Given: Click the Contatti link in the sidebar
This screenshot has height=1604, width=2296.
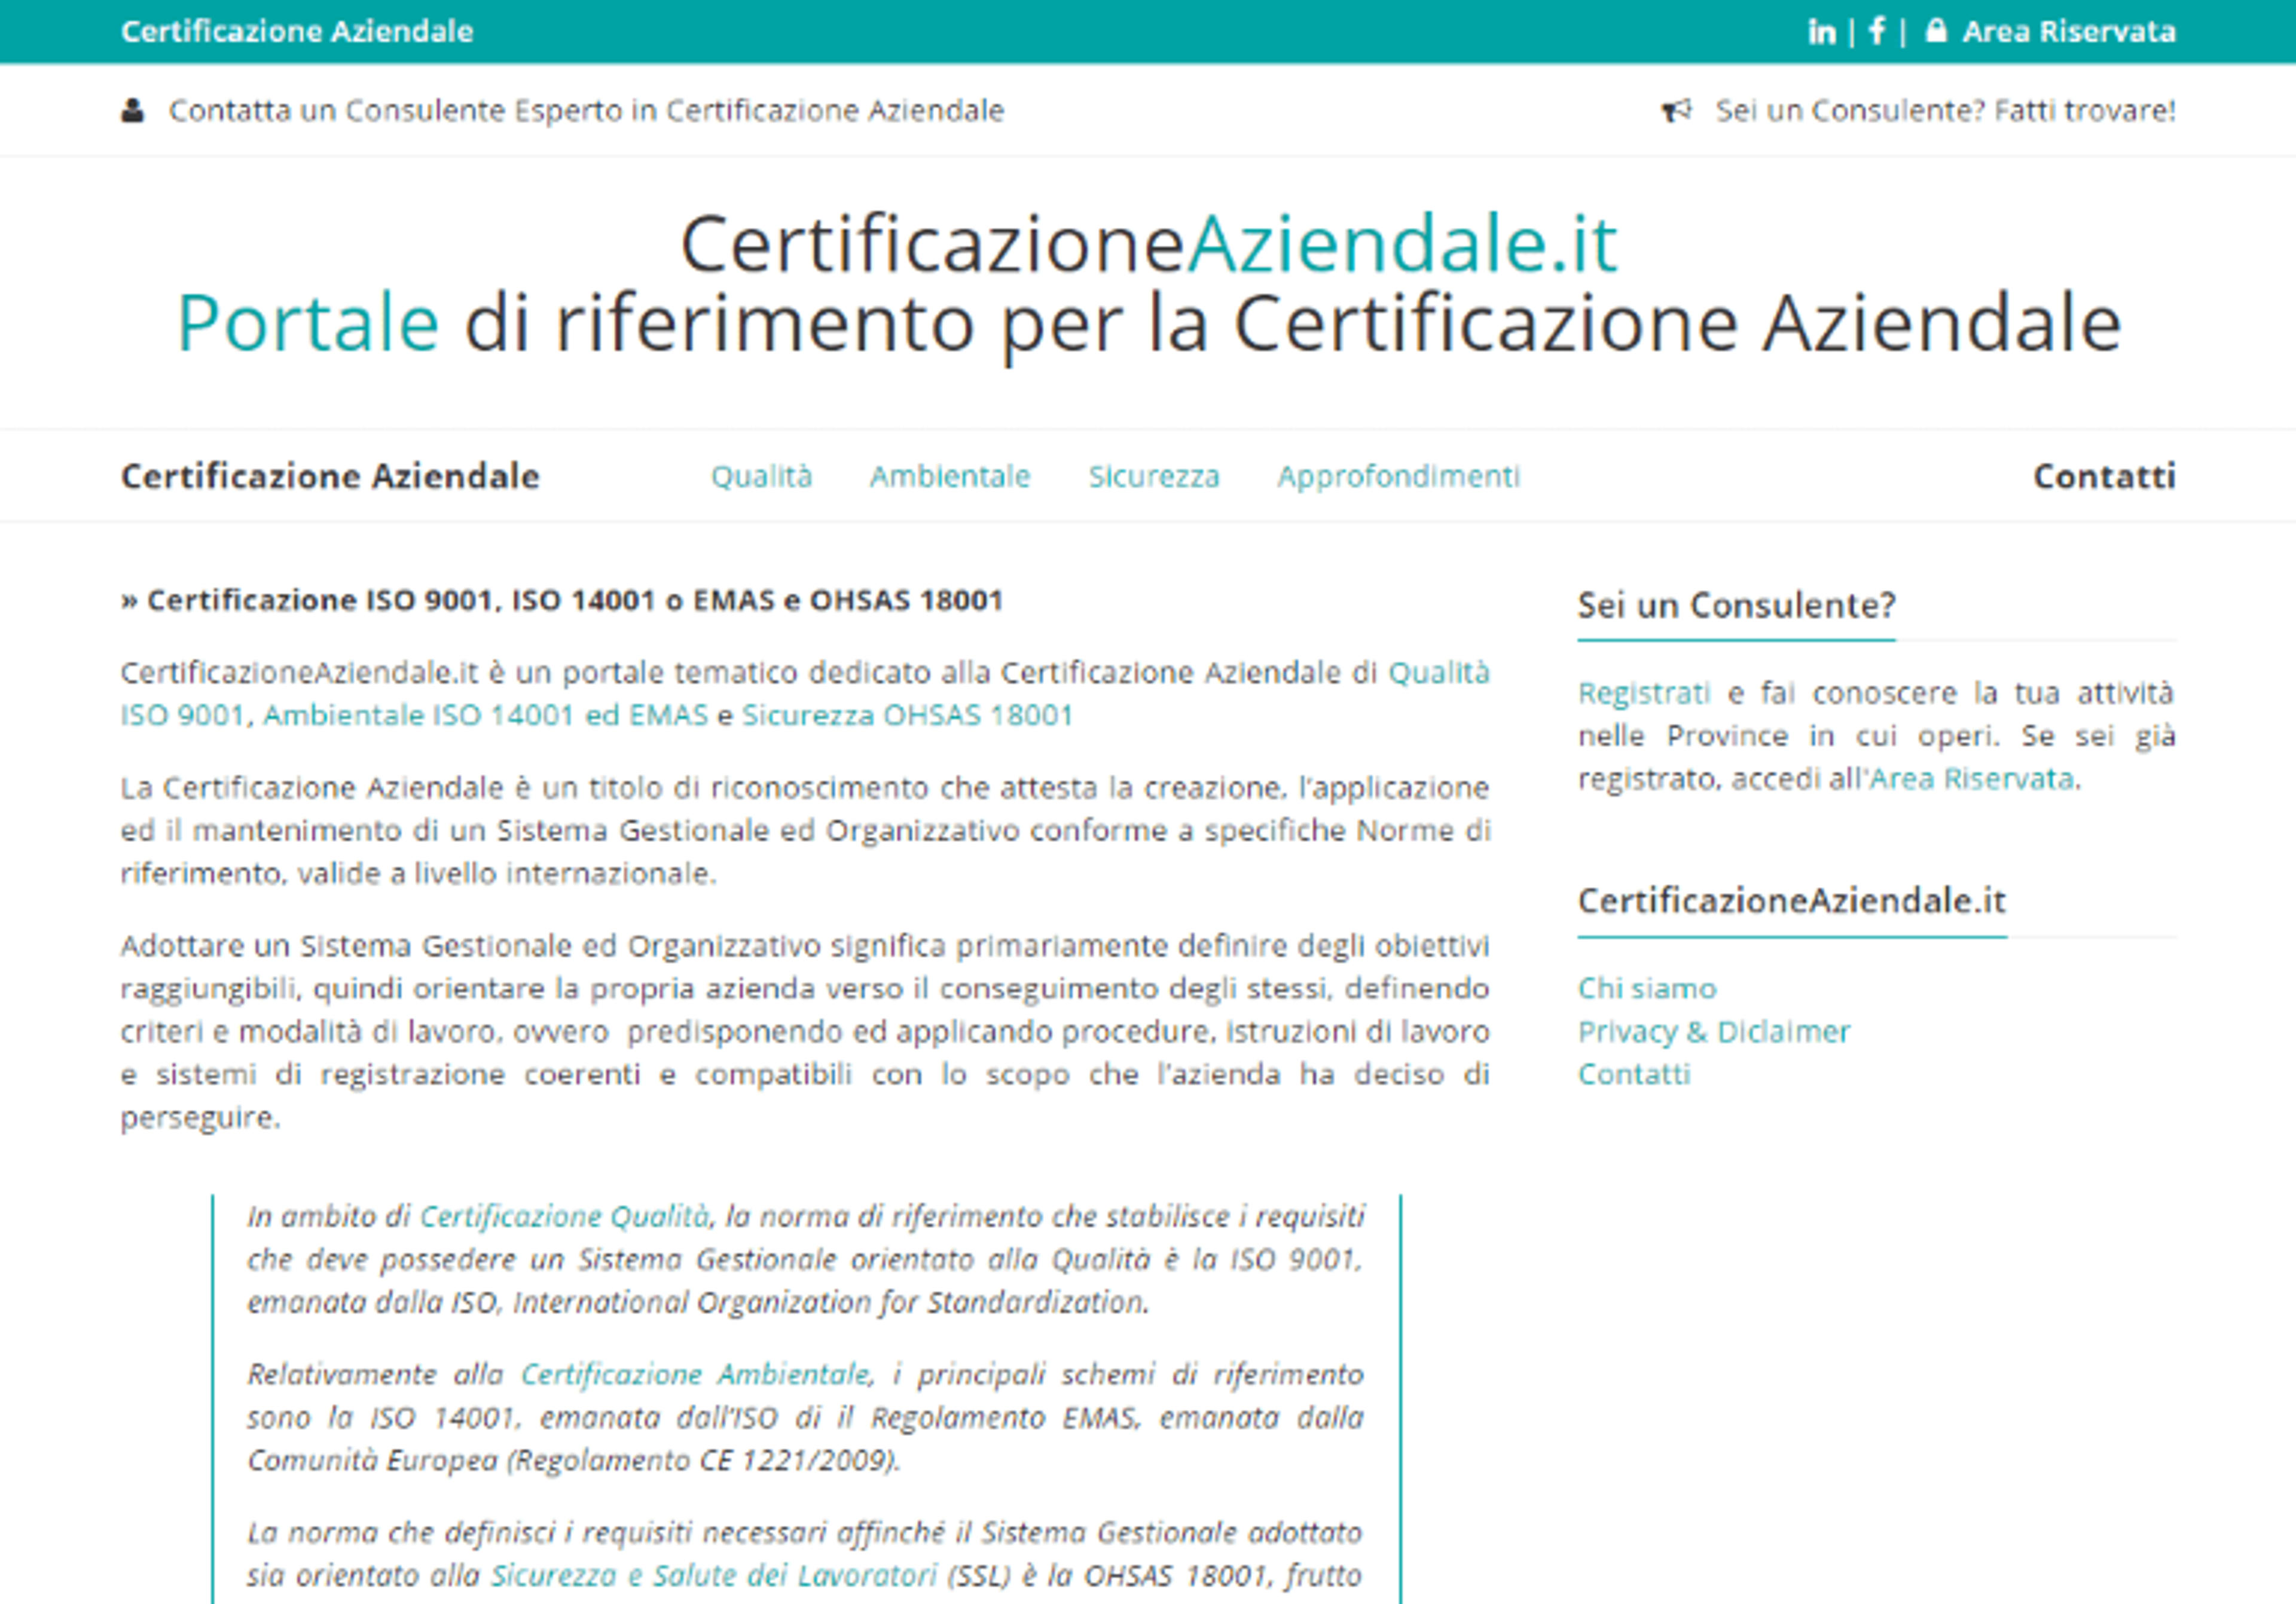Looking at the screenshot, I should (x=1634, y=1074).
